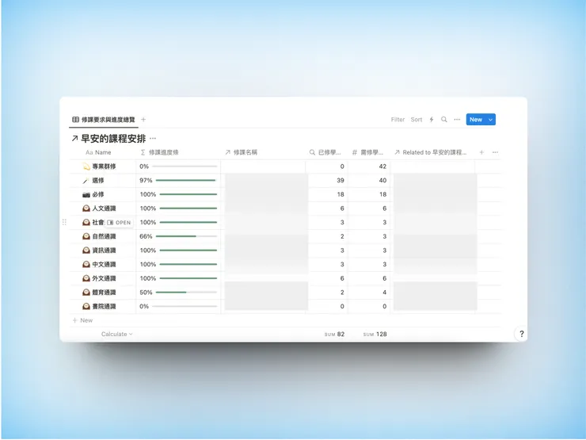Click the search magnifier icon

point(444,120)
